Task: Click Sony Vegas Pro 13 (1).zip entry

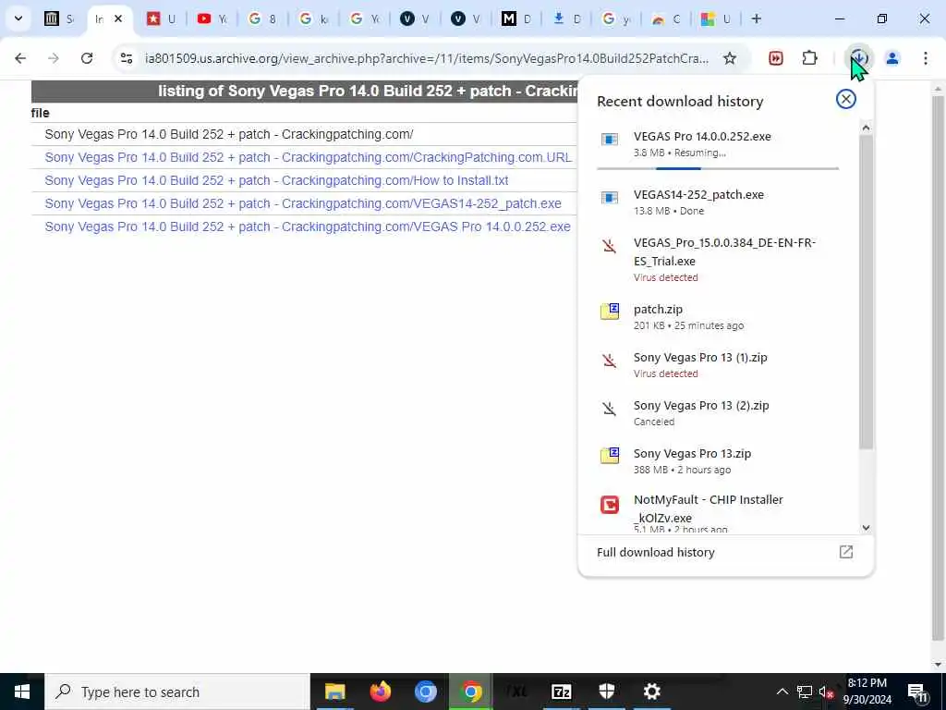Action: click(x=718, y=364)
